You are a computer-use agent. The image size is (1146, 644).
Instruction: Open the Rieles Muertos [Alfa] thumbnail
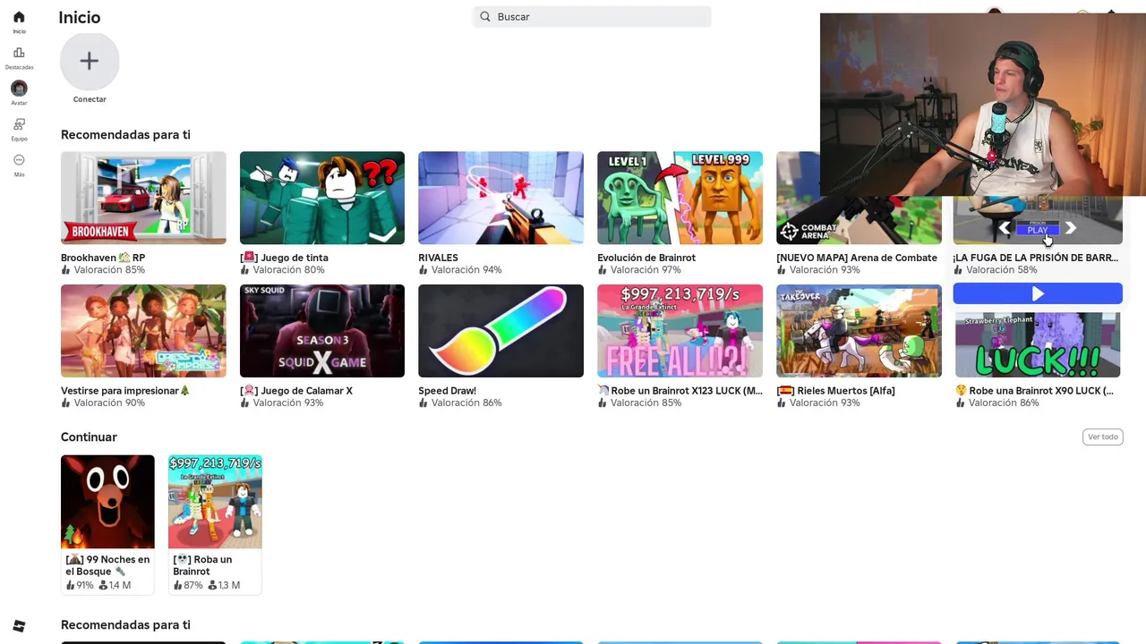click(x=859, y=331)
